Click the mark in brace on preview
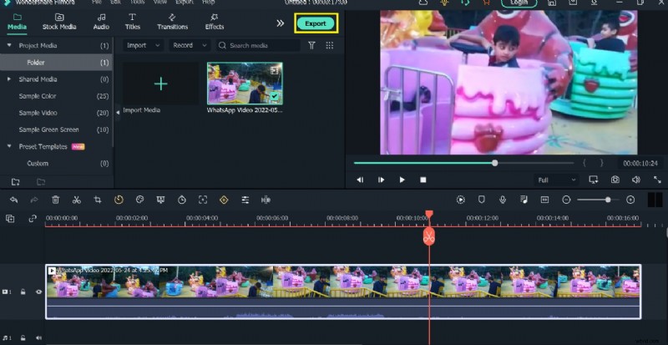This screenshot has width=668, height=345. point(584,163)
